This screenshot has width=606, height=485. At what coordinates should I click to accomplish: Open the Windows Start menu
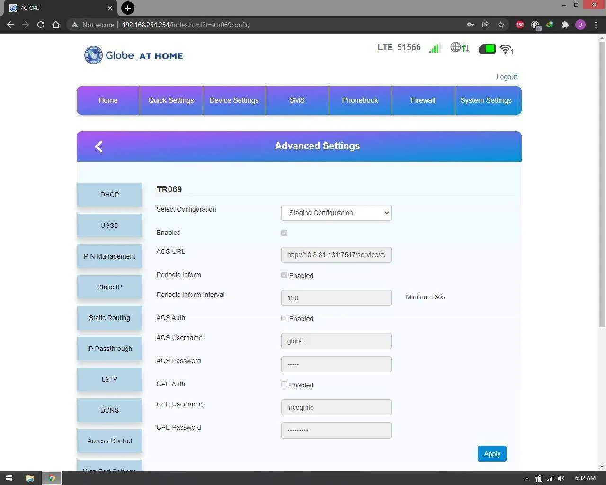point(9,478)
